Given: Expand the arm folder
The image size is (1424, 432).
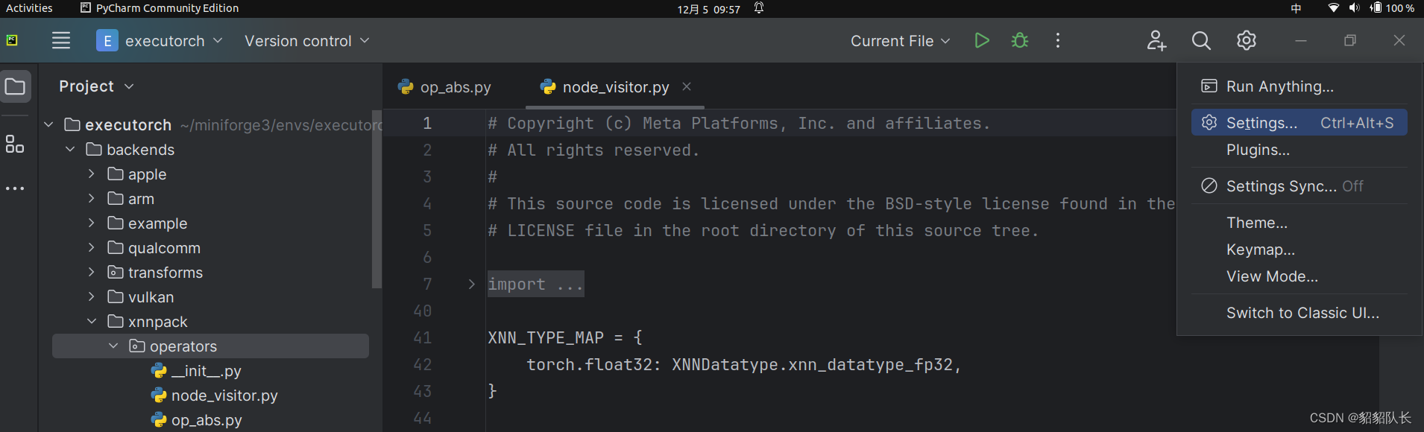Looking at the screenshot, I should click(x=92, y=198).
